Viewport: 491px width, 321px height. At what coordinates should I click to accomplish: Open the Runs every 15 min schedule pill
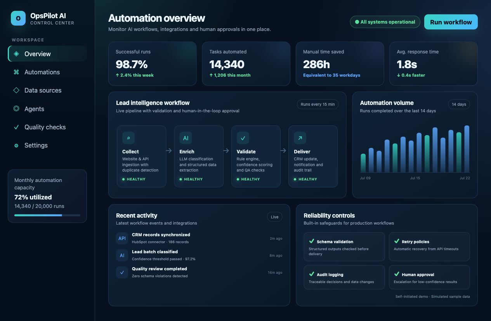point(318,104)
